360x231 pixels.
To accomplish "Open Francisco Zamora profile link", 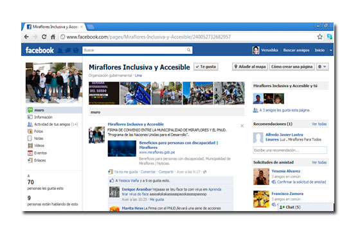I will pos(287,194).
